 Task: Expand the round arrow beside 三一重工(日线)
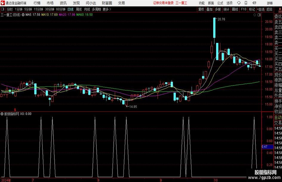[23, 15]
